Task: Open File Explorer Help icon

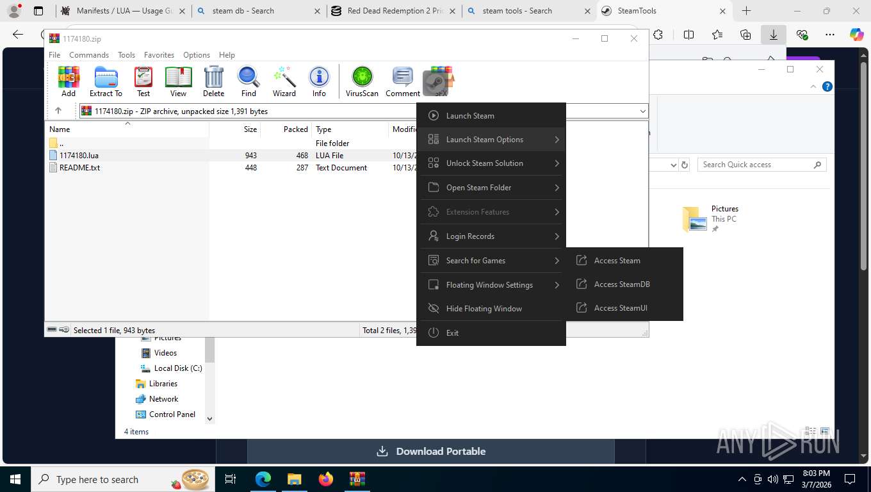Action: pyautogui.click(x=827, y=86)
